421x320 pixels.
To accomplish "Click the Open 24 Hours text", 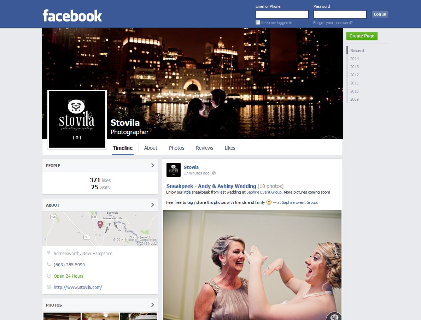I will (69, 276).
